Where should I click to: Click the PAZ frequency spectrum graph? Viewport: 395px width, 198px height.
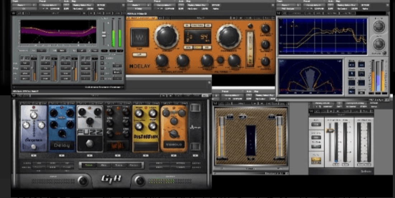323,36
